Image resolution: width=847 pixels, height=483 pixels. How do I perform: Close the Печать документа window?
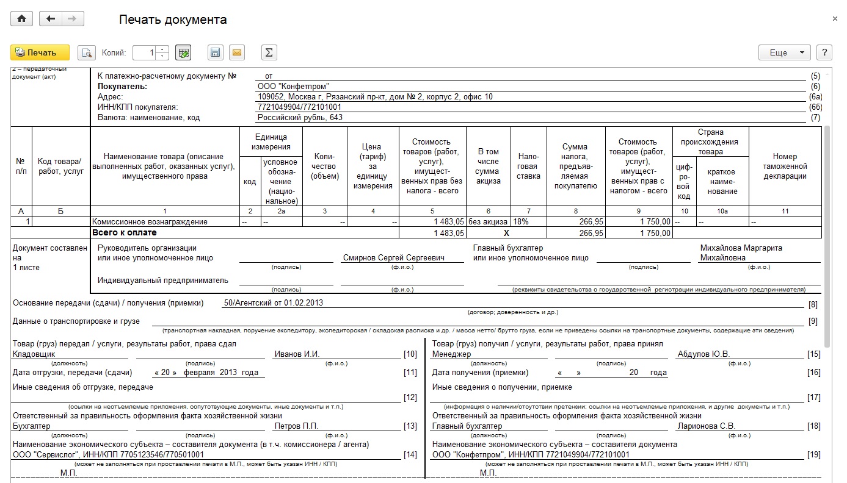[835, 19]
